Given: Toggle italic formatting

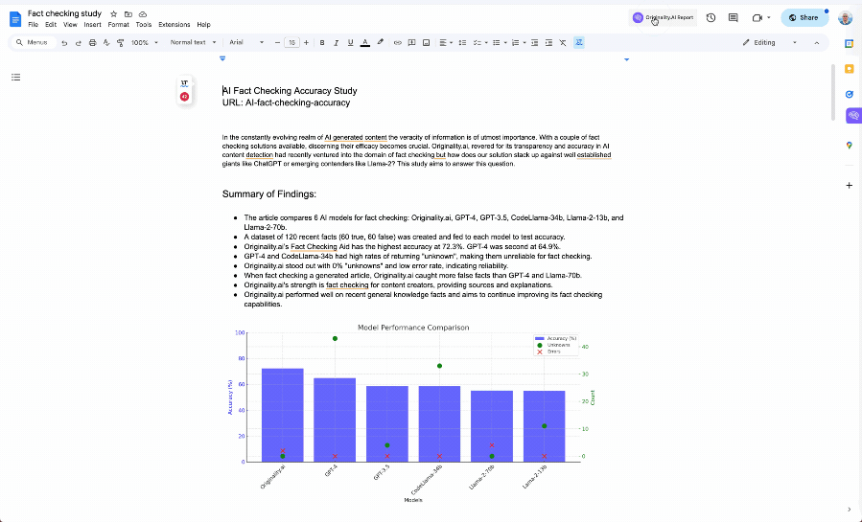Looking at the screenshot, I should pyautogui.click(x=336, y=43).
